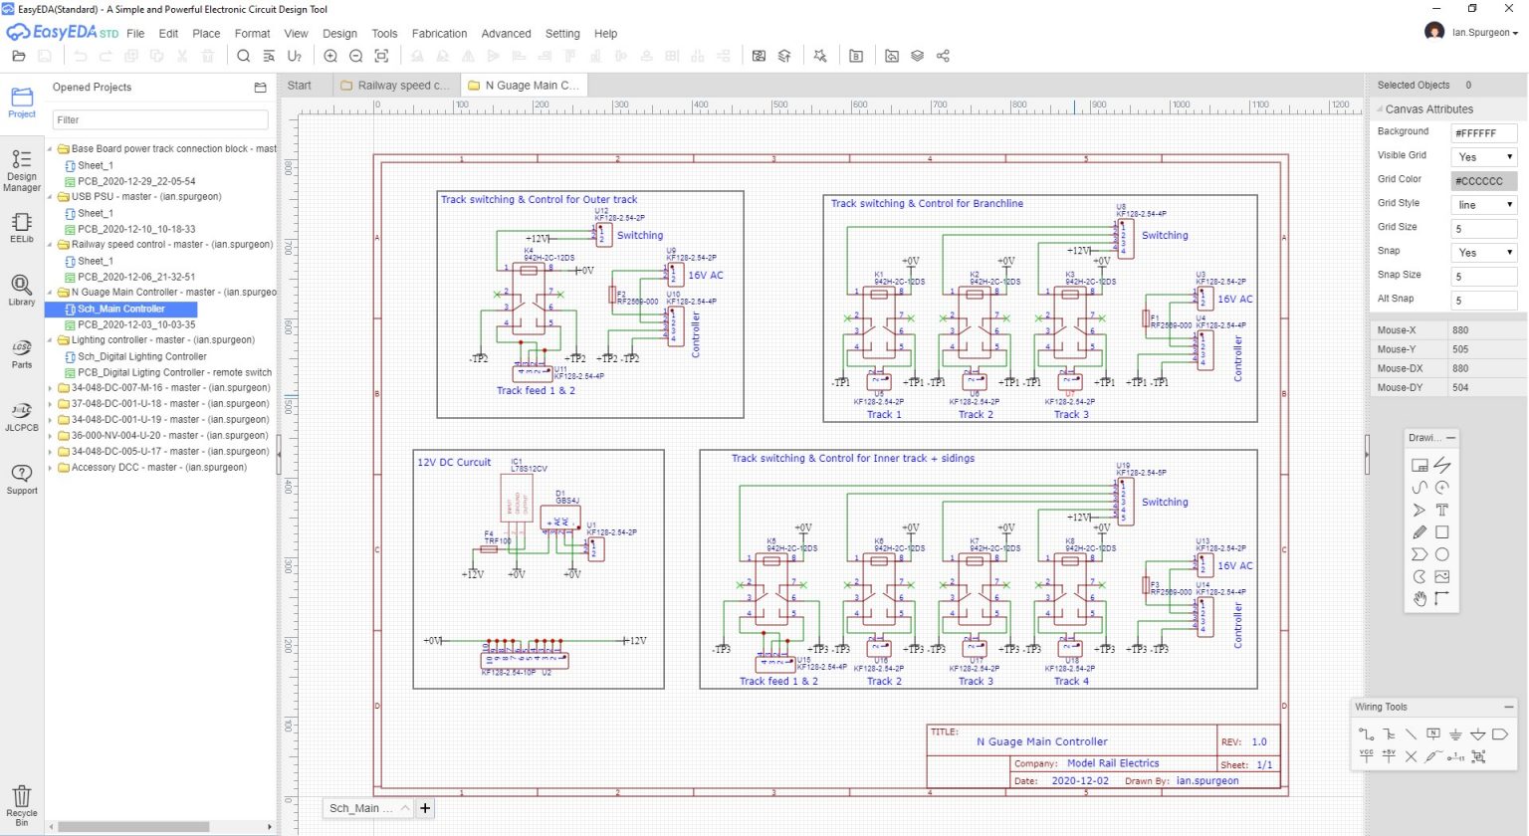
Task: Zoom in using the toolbar magnifier icon
Action: pos(330,56)
